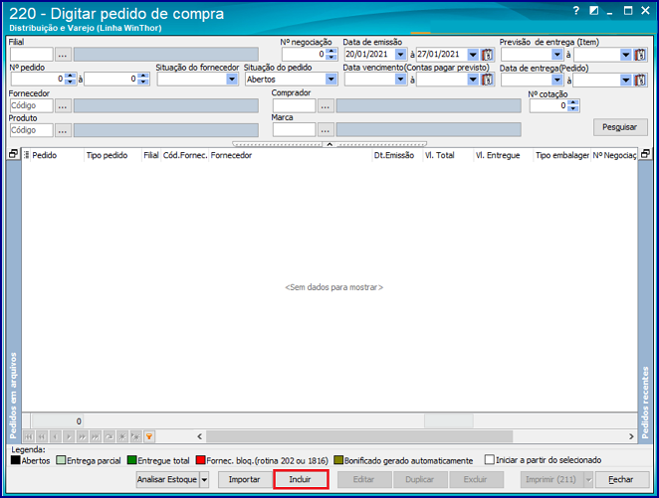Click the black Abertos legend swatch
This screenshot has height=498, width=659.
point(16,460)
